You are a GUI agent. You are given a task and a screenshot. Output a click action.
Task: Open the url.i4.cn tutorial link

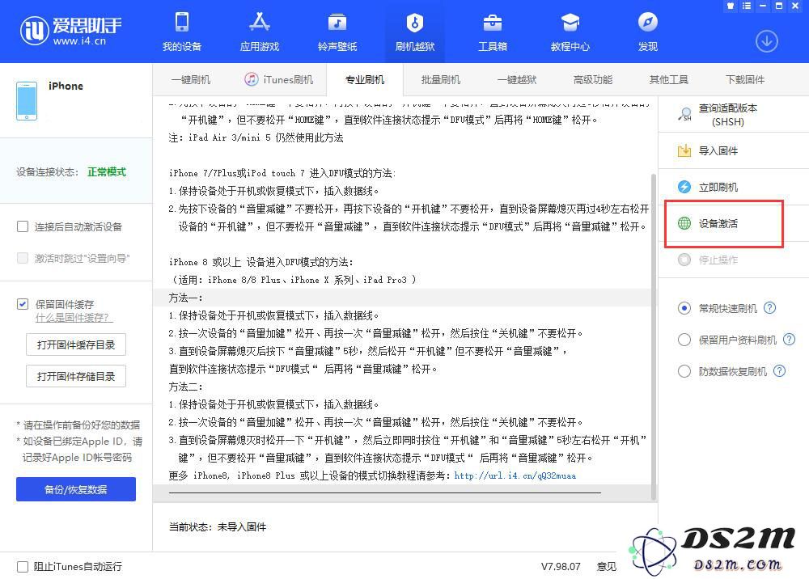[515, 475]
